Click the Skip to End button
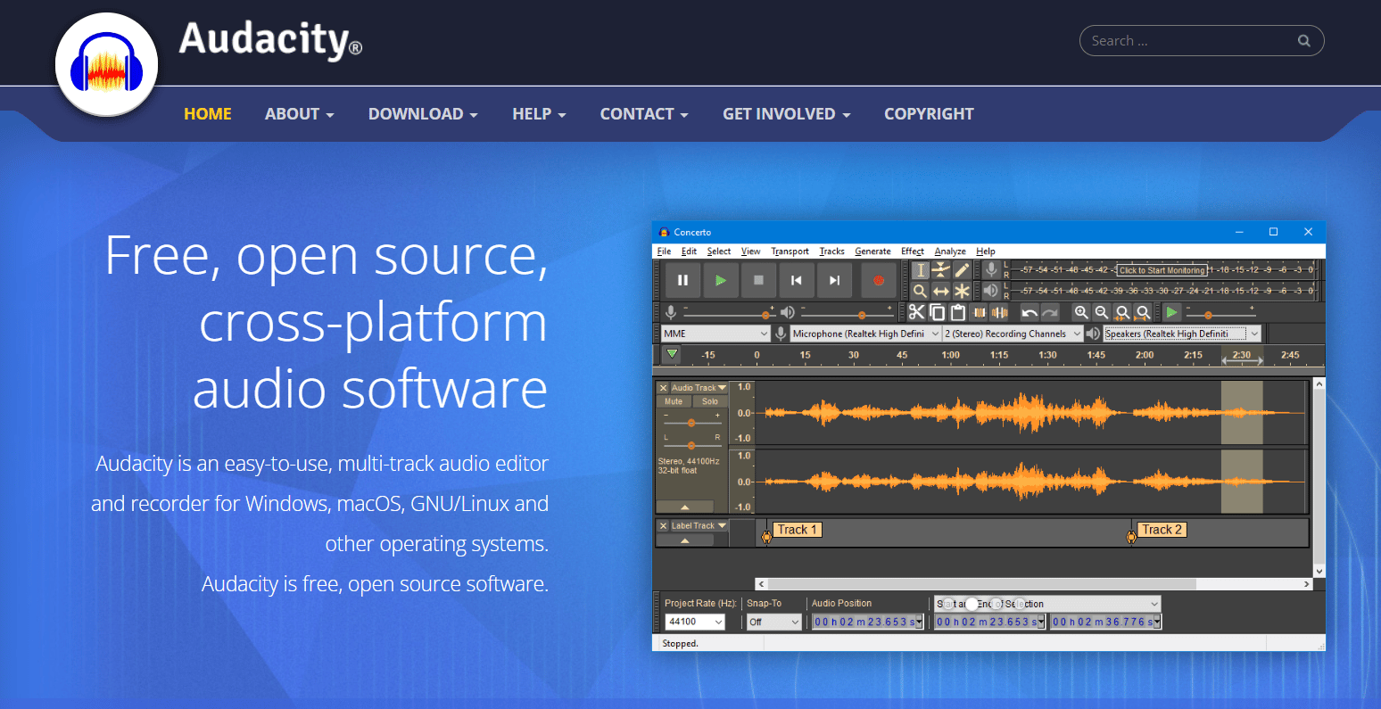The height and width of the screenshot is (709, 1381). 835,280
